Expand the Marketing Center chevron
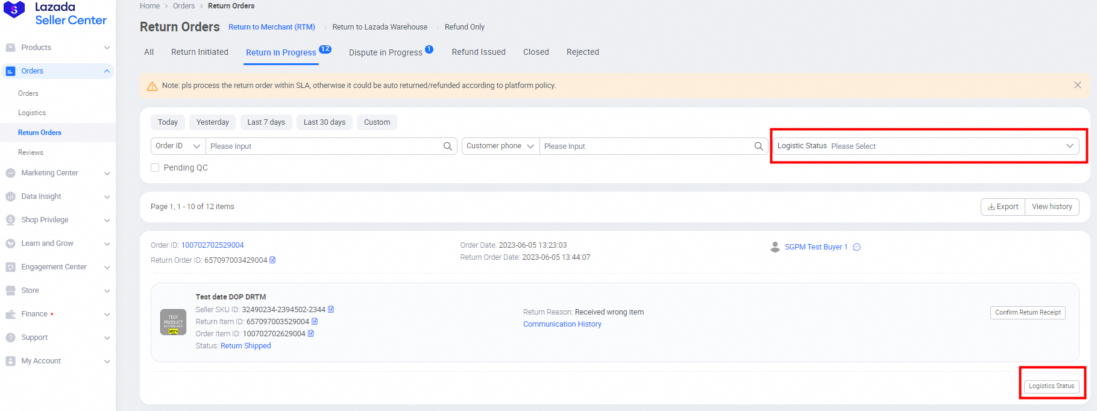This screenshot has width=1097, height=411. coord(107,173)
